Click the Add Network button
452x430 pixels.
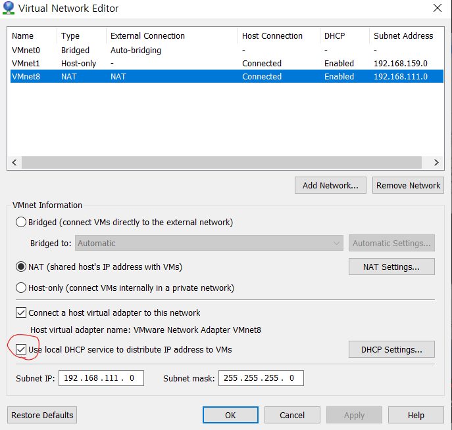(x=330, y=185)
